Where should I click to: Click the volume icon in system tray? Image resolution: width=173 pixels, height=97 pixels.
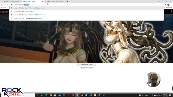[x=161, y=95]
